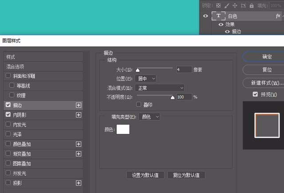284x193 pixels.
Task: Hide the 白色 text layer eye
Action: (205, 16)
